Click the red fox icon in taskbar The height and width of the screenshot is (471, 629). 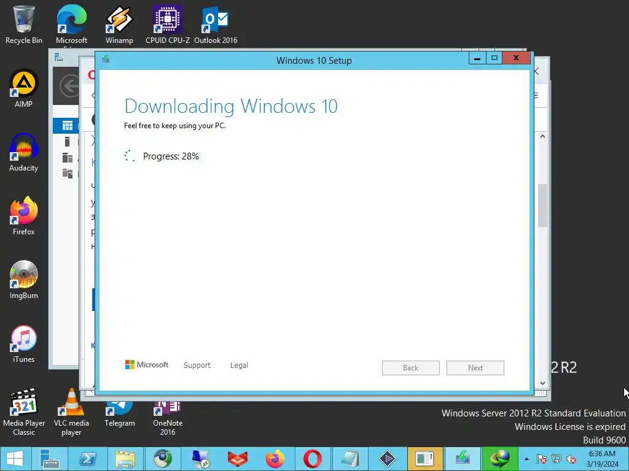point(238,459)
